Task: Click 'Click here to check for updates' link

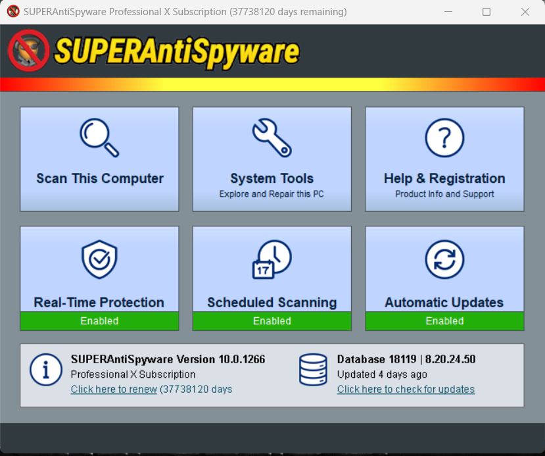Action: [406, 389]
